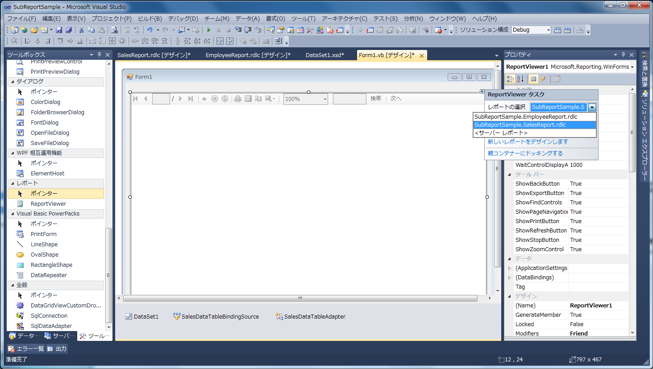Click 親コンテナーにドッキングする link
653x369 pixels.
[525, 153]
